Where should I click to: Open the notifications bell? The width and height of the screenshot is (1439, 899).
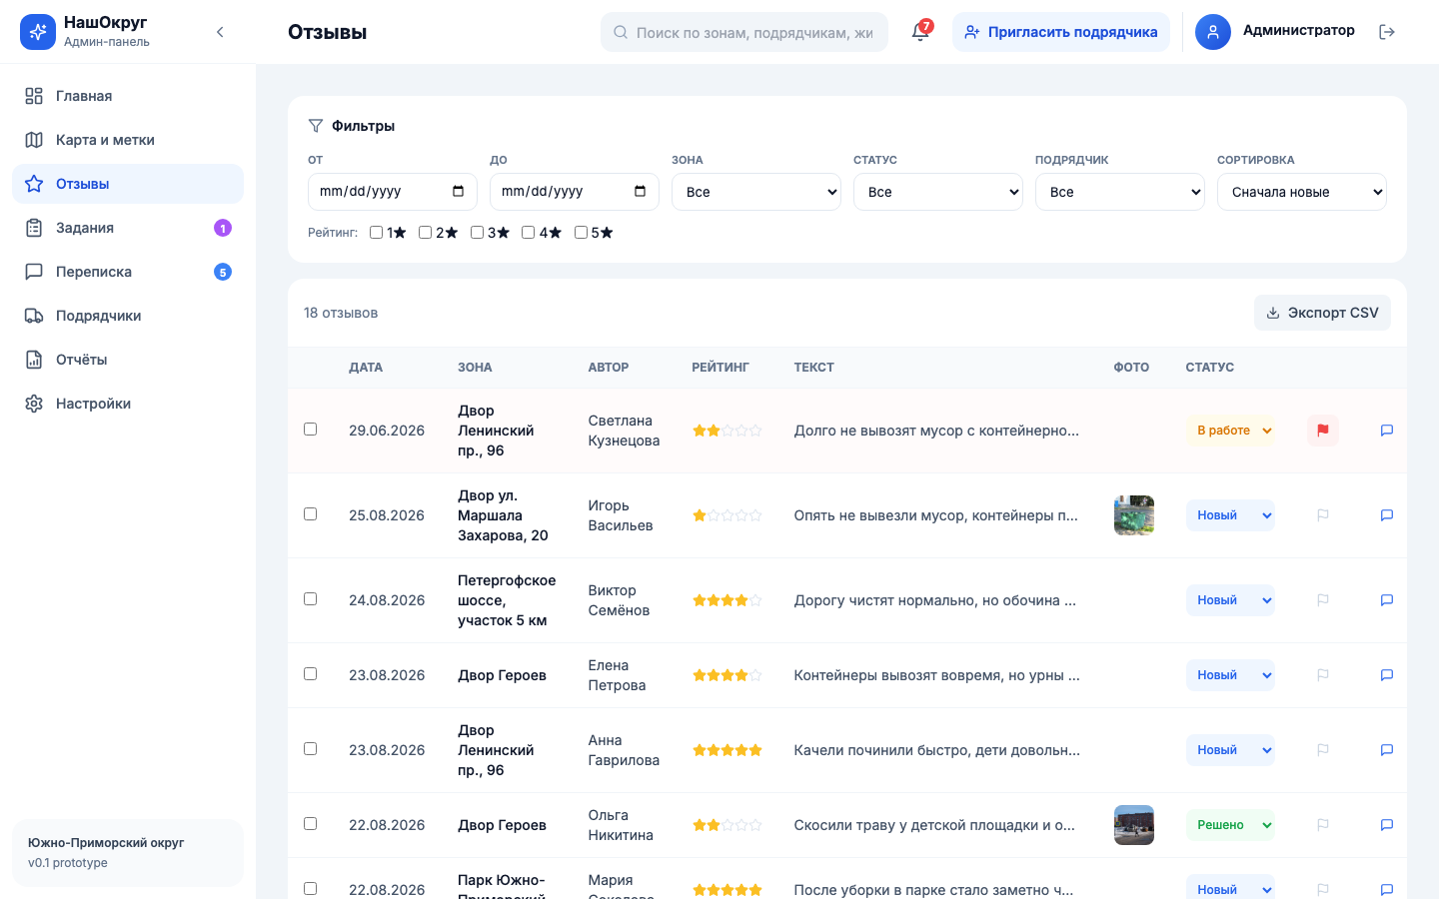920,32
